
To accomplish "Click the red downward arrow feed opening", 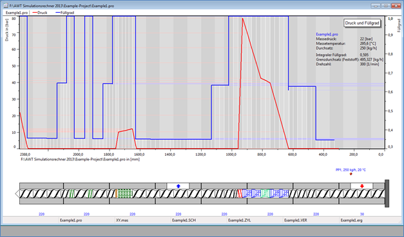I will [x=361, y=186].
